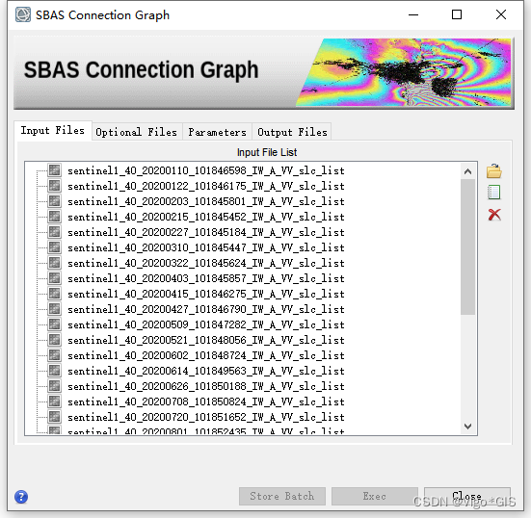Click file icon for sentinel1_40_20200626 row

pos(54,385)
